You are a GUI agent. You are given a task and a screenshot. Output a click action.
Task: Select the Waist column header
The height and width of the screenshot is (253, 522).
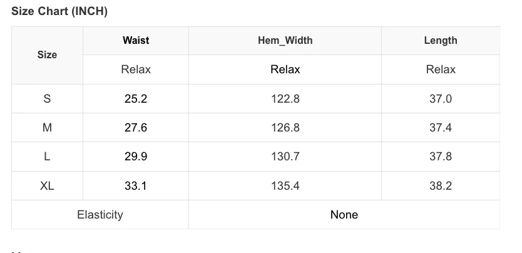click(x=136, y=40)
